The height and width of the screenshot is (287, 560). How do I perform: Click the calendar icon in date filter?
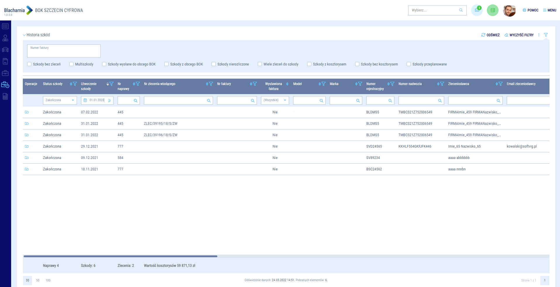click(x=85, y=100)
